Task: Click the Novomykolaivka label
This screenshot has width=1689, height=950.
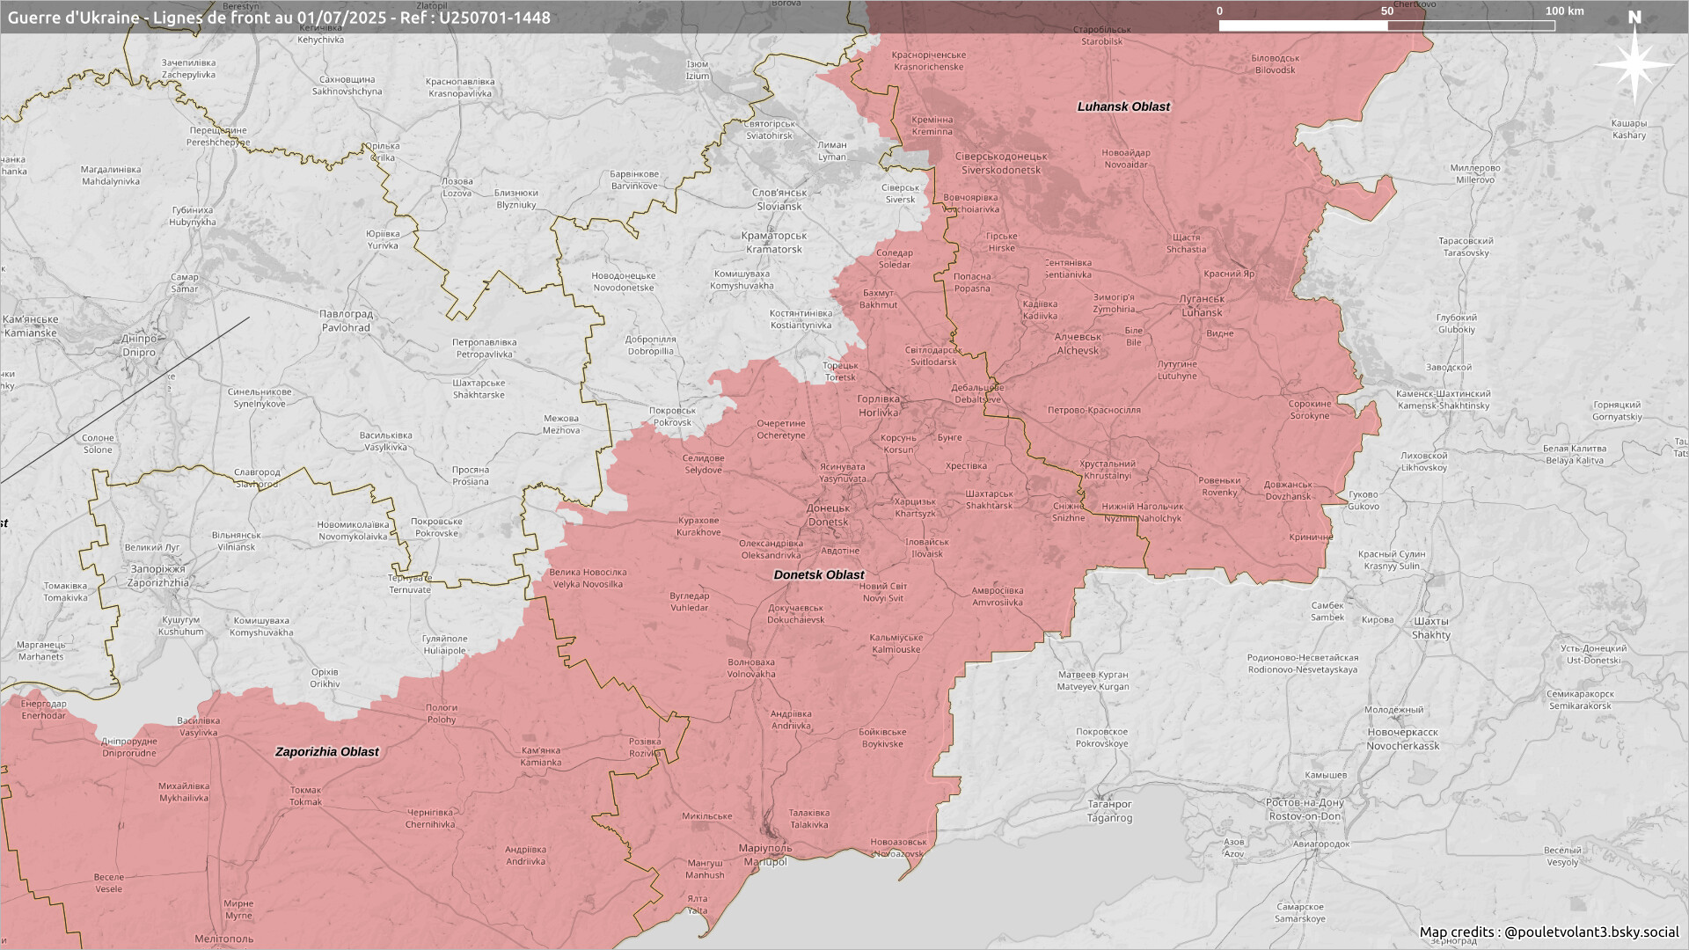Action: click(353, 530)
